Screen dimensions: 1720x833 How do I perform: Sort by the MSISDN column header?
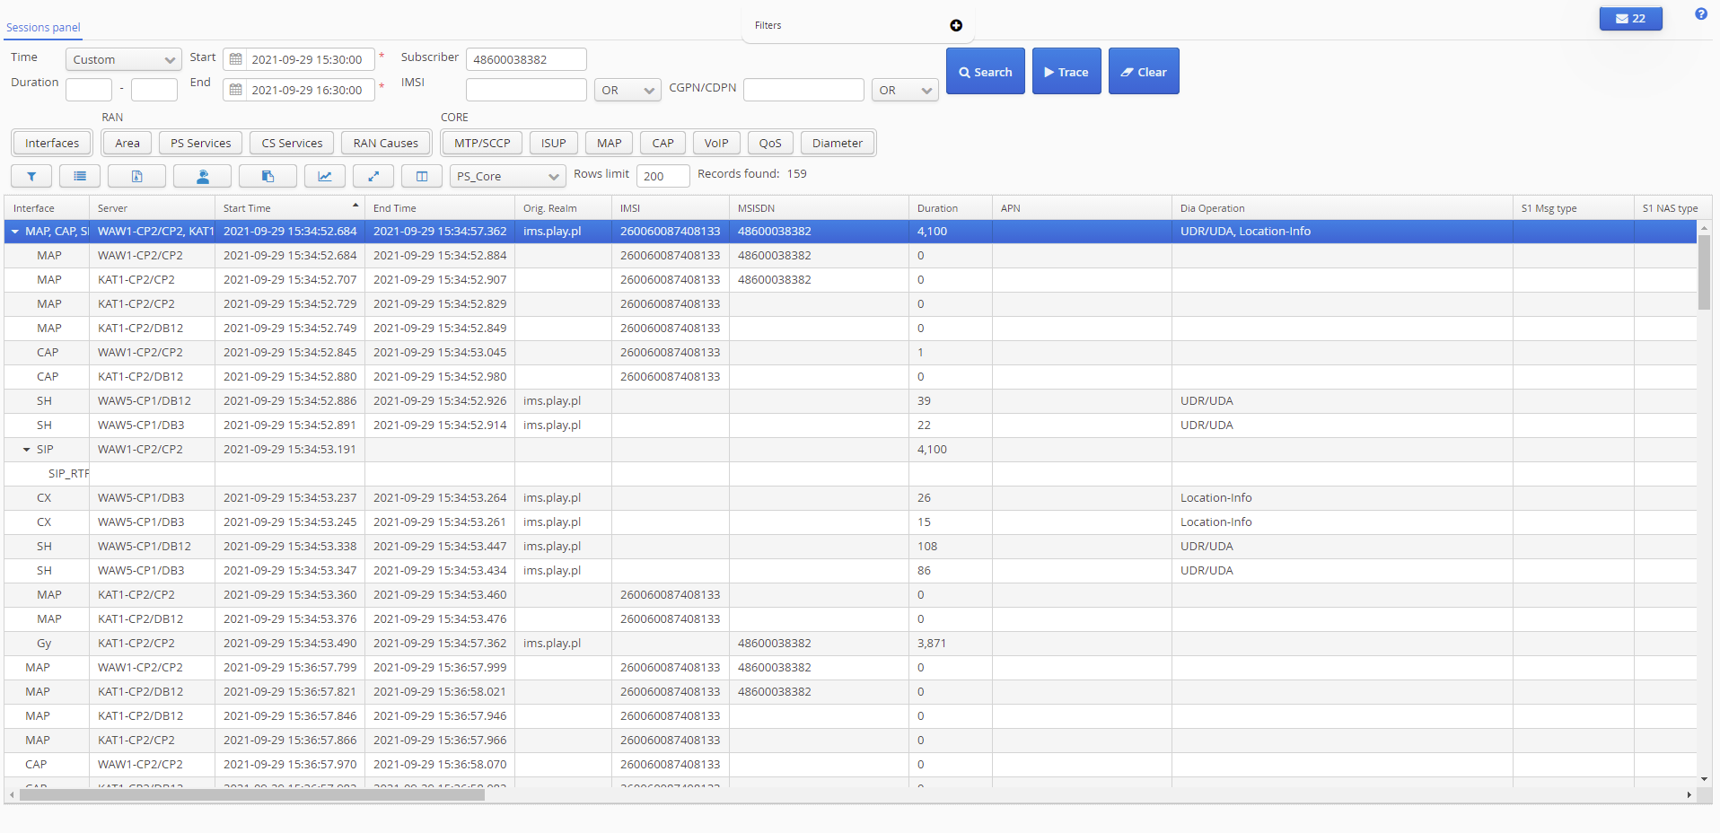(819, 208)
